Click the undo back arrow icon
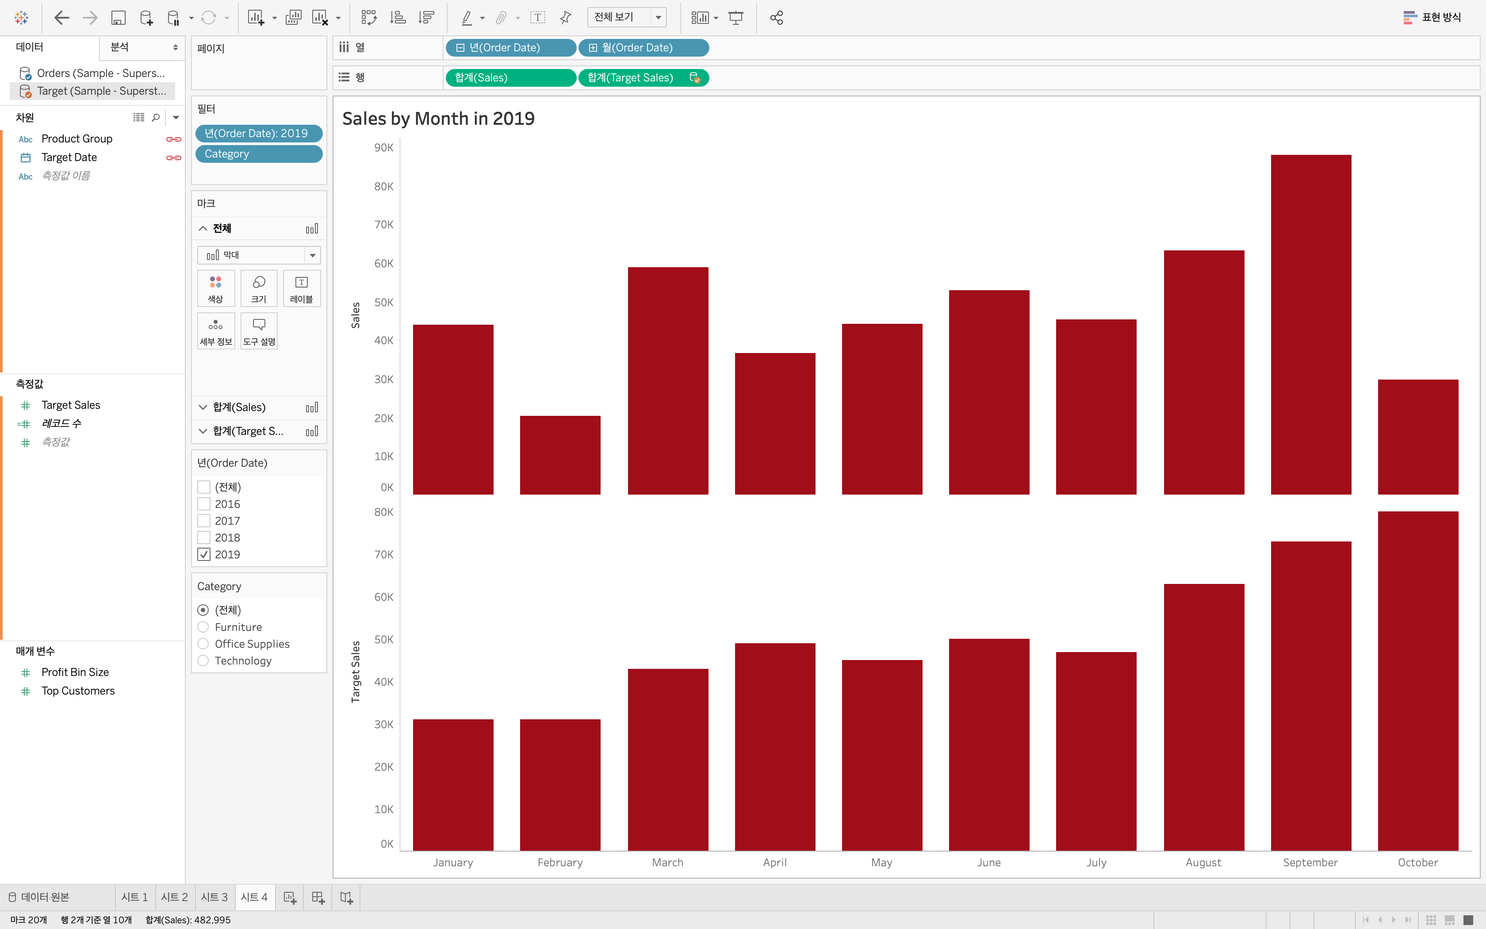The width and height of the screenshot is (1486, 929). [x=61, y=18]
